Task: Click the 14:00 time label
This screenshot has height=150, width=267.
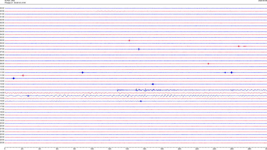Action: click(x=2, y=90)
